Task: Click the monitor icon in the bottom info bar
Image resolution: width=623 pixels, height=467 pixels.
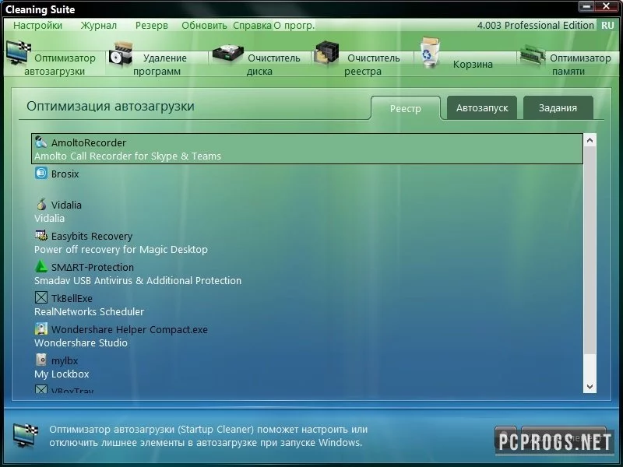Action: (x=26, y=435)
